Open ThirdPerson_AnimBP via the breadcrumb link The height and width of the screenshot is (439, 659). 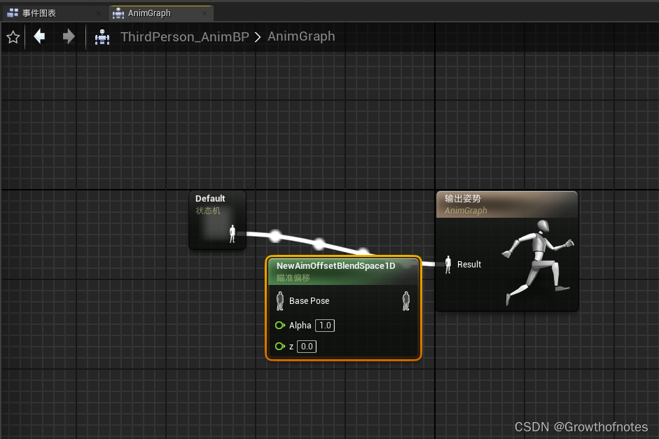coord(185,36)
